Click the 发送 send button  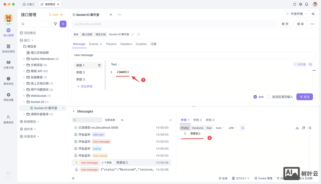click(x=304, y=97)
